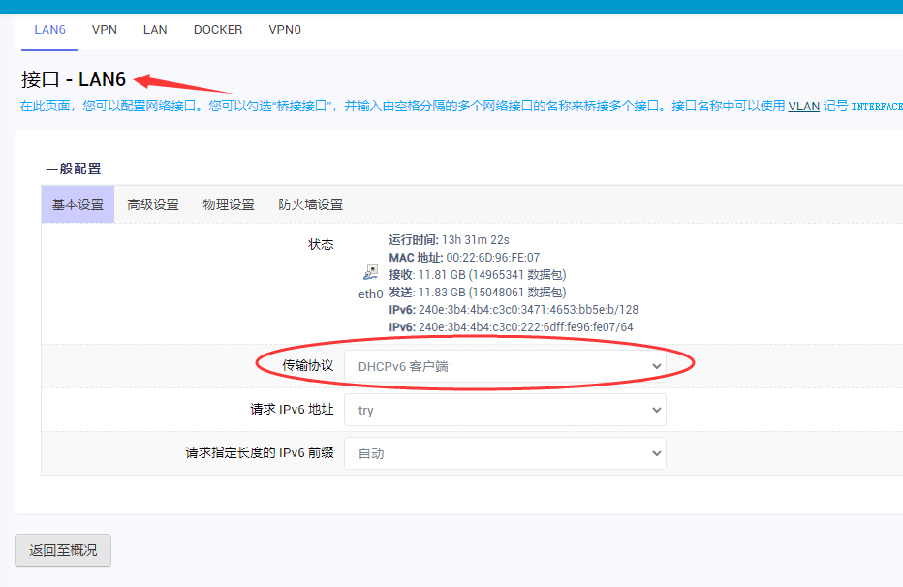Switch to the 防火墙设置 tab
Image resolution: width=903 pixels, height=587 pixels.
pos(310,204)
